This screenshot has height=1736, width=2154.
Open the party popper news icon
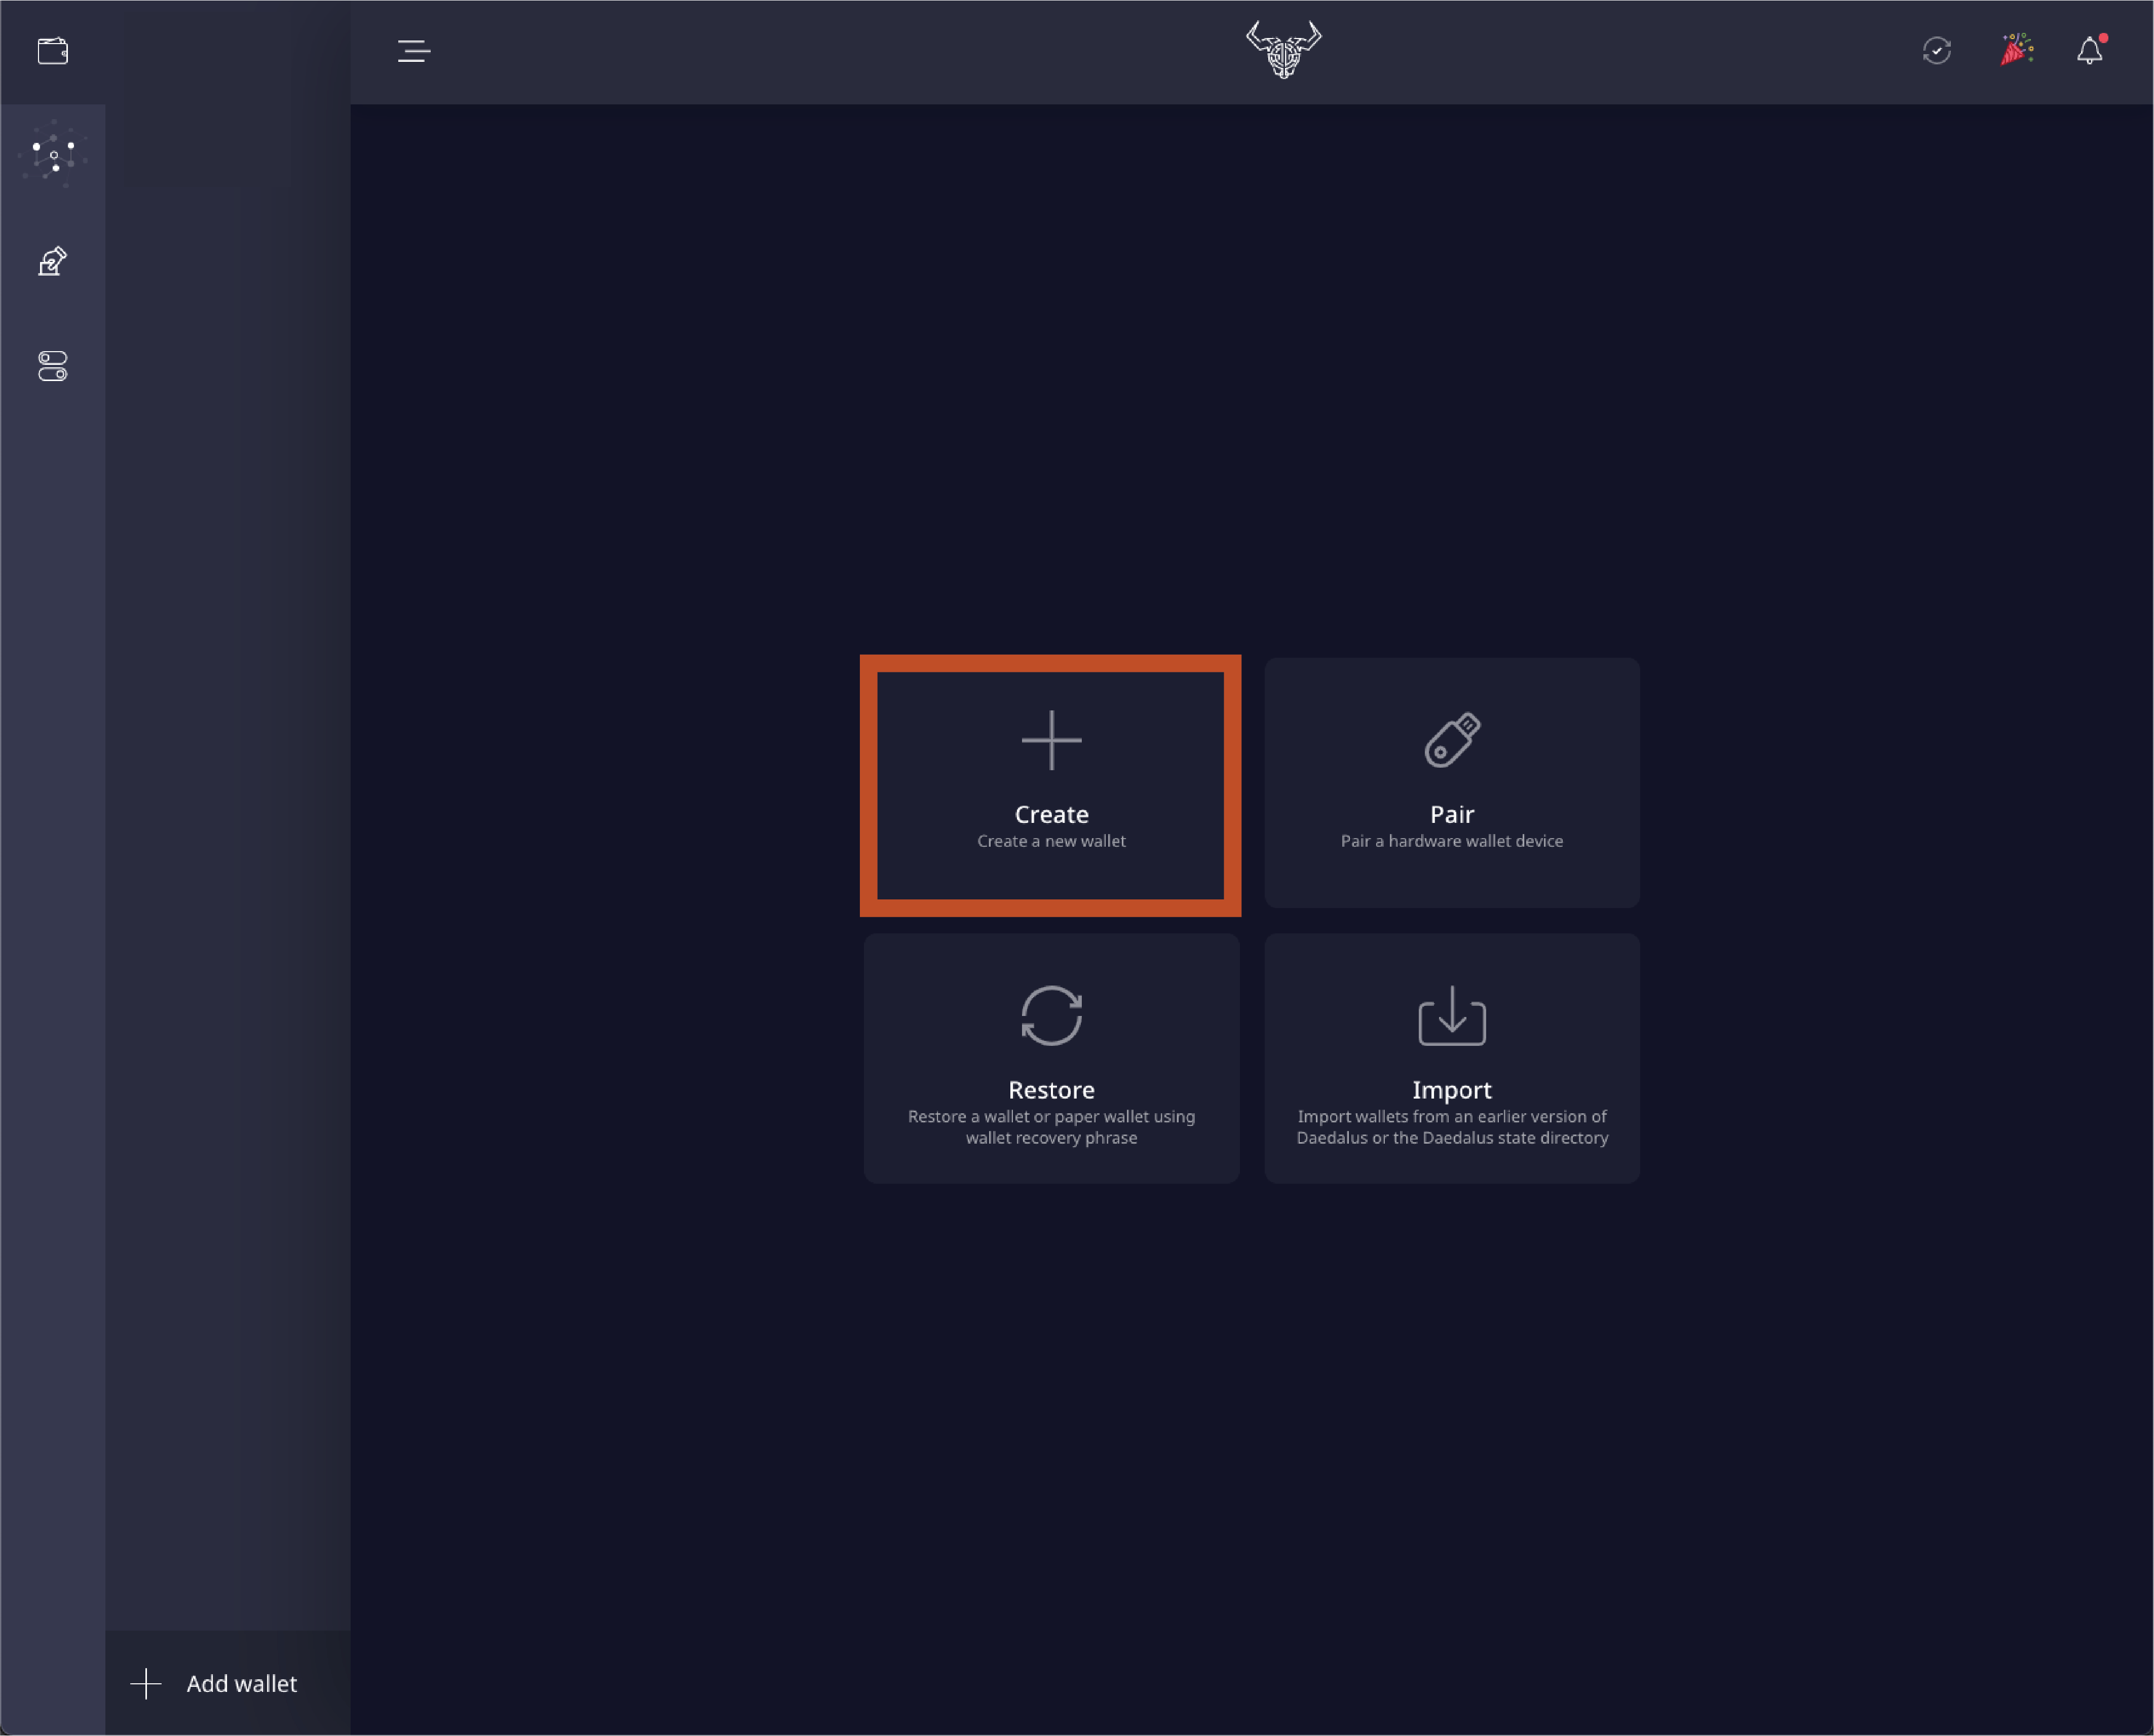pyautogui.click(x=2016, y=50)
